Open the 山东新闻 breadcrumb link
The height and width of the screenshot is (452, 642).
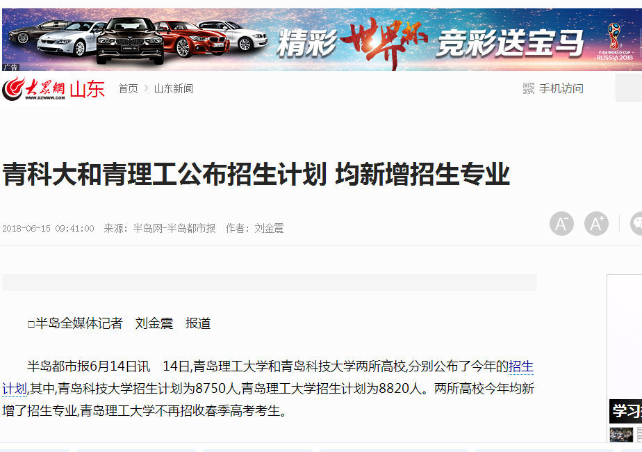coord(174,88)
